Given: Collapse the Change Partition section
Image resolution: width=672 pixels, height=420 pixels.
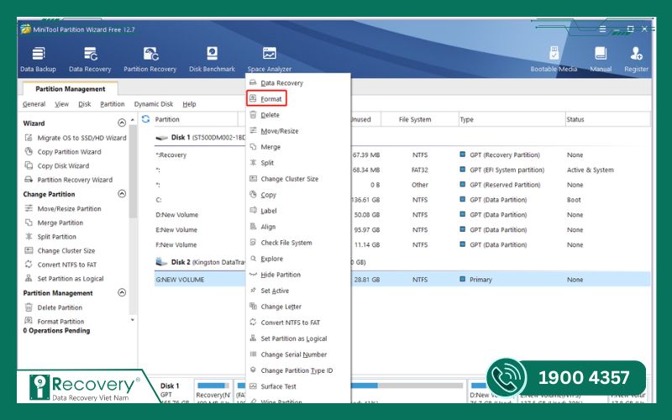Looking at the screenshot, I should tap(122, 194).
